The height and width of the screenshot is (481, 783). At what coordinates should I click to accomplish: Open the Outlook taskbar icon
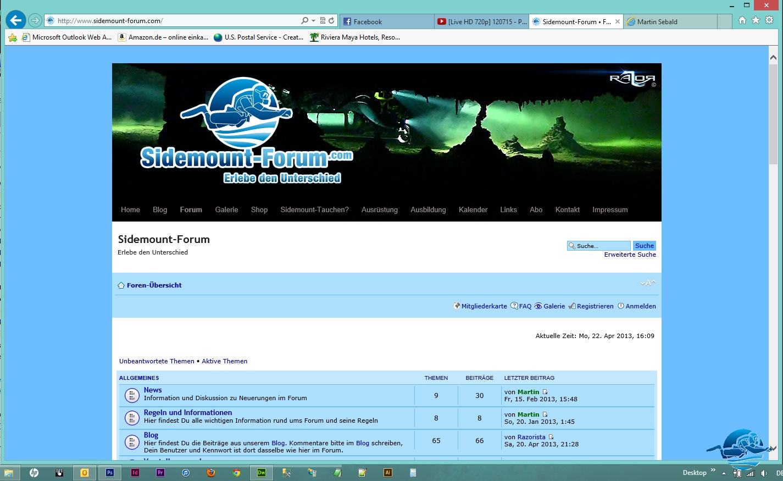pyautogui.click(x=85, y=473)
